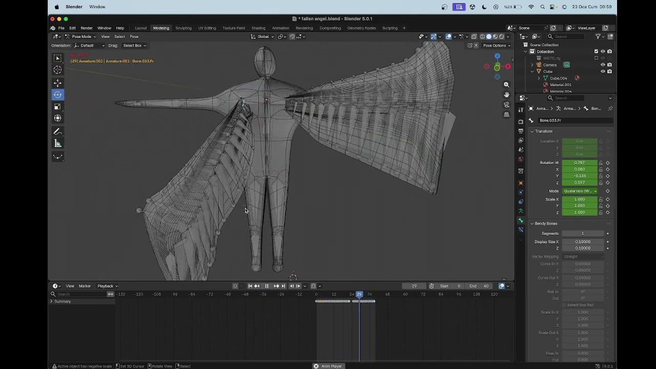Click the Rotation W value field 0.787

point(580,163)
